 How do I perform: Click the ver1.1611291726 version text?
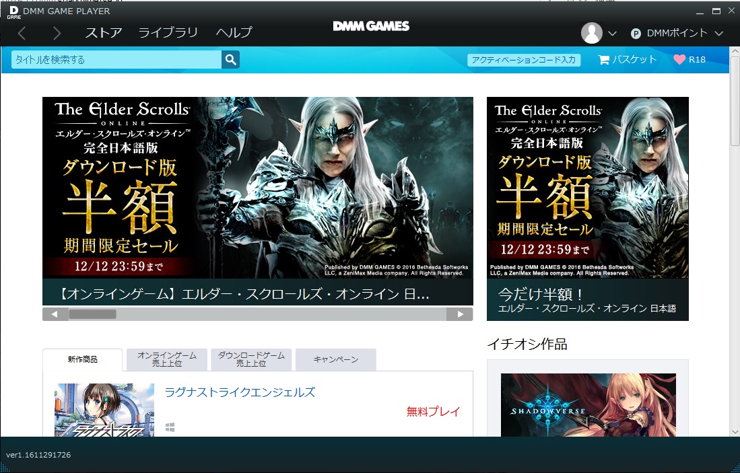[x=38, y=455]
